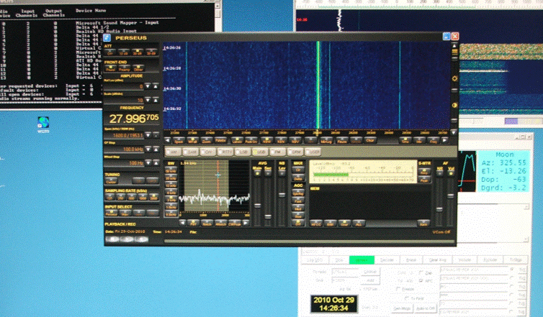Viewport: 543px width, 317px height.
Task: Set AGC to Fast
Action: click(x=298, y=200)
